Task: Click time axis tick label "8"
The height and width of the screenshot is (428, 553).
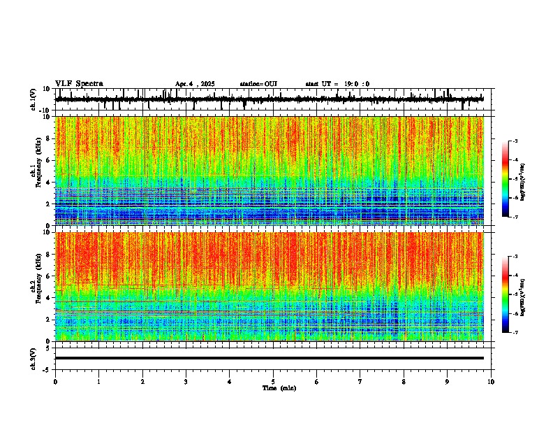Action: coord(404,382)
